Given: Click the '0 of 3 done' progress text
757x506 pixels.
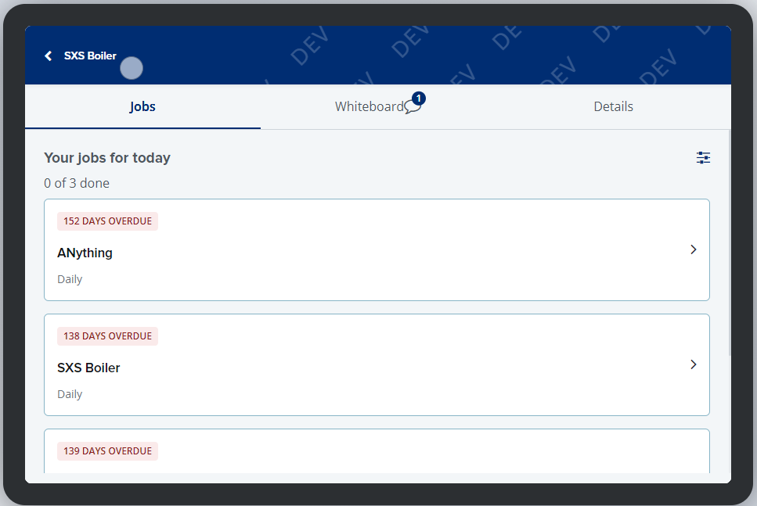Looking at the screenshot, I should tap(77, 183).
